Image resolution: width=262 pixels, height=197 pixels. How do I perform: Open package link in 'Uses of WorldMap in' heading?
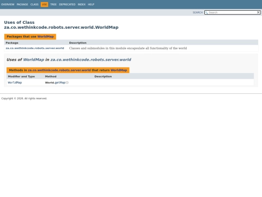[91, 60]
